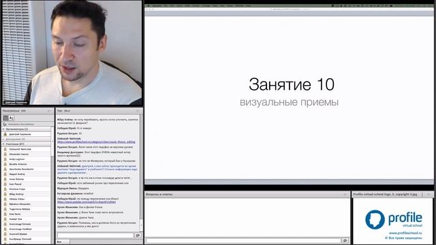Click the Вопросы и ответы pod title
Image resolution: width=436 pixels, height=245 pixels.
point(159,195)
